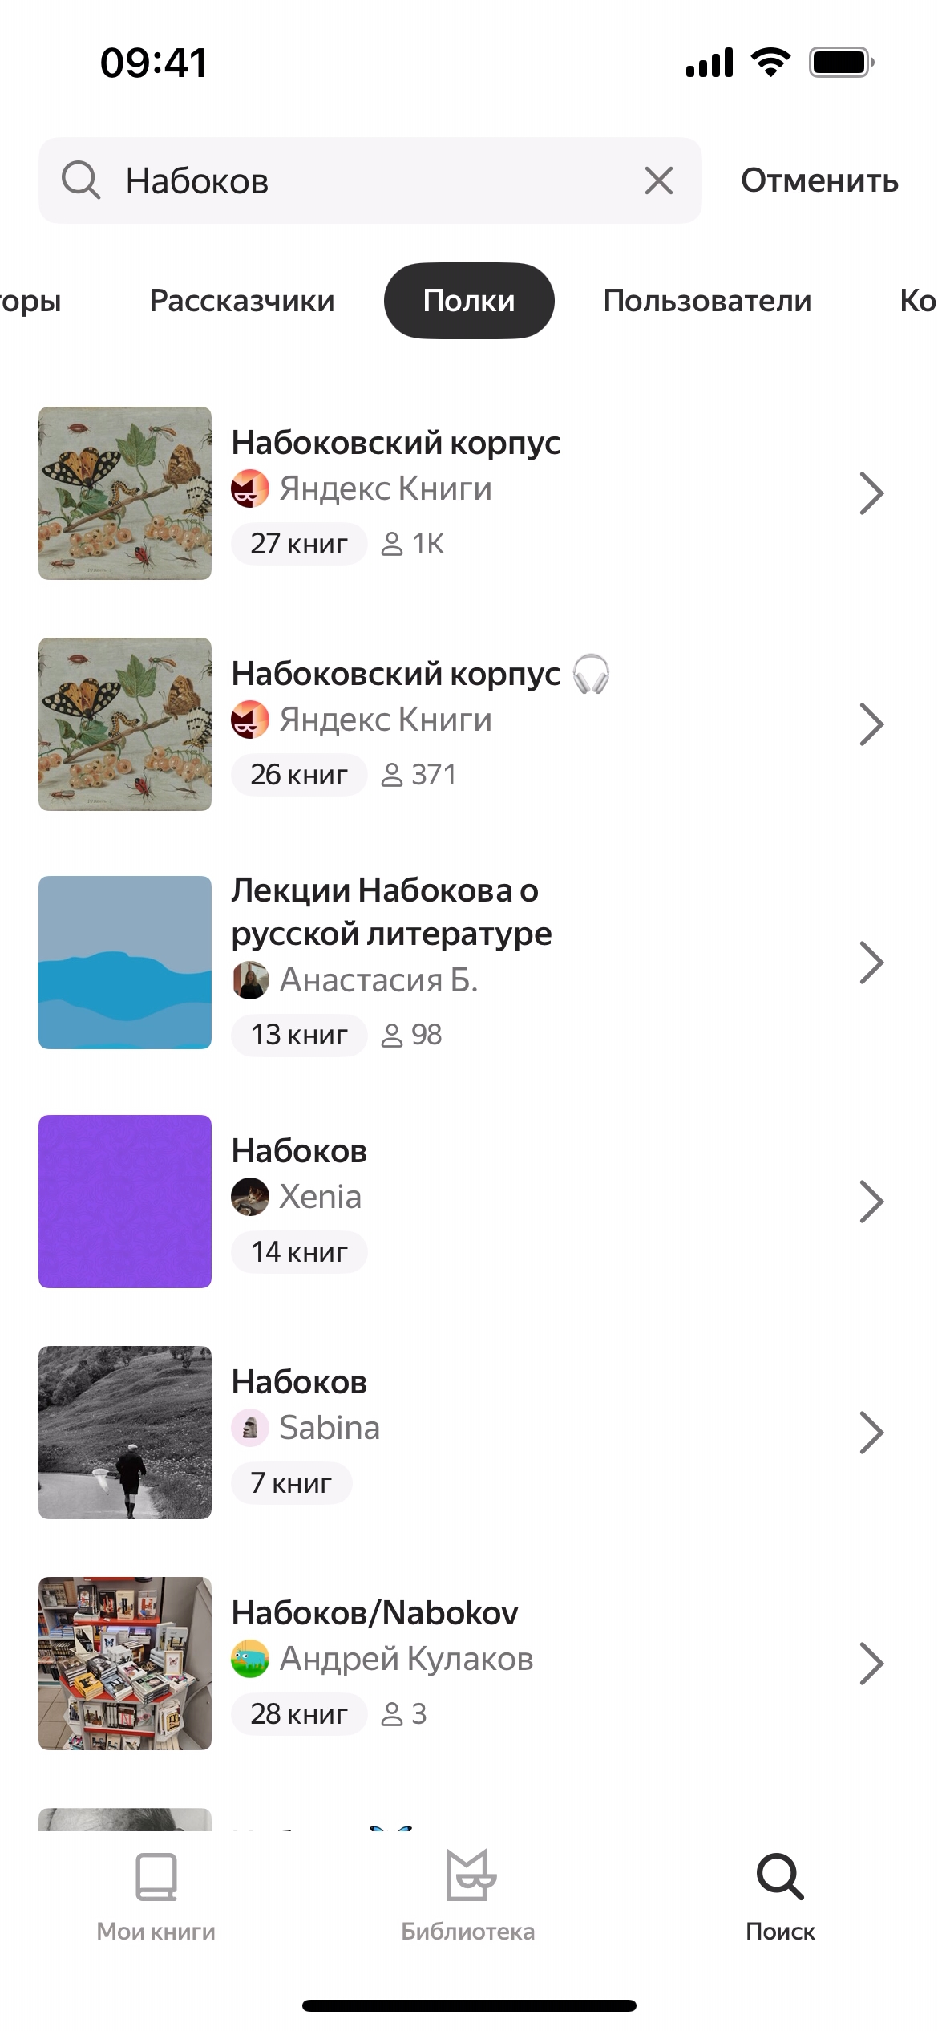Open Xenia's purple Набоков shelf cover
938x2031 pixels.
[x=125, y=1202]
